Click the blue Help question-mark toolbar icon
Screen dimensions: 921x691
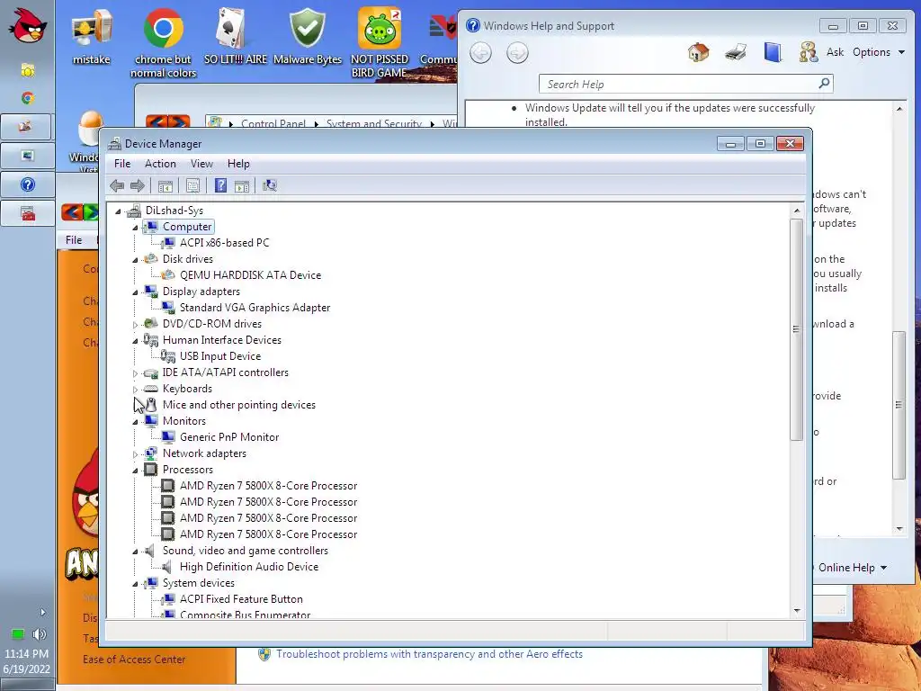220,185
